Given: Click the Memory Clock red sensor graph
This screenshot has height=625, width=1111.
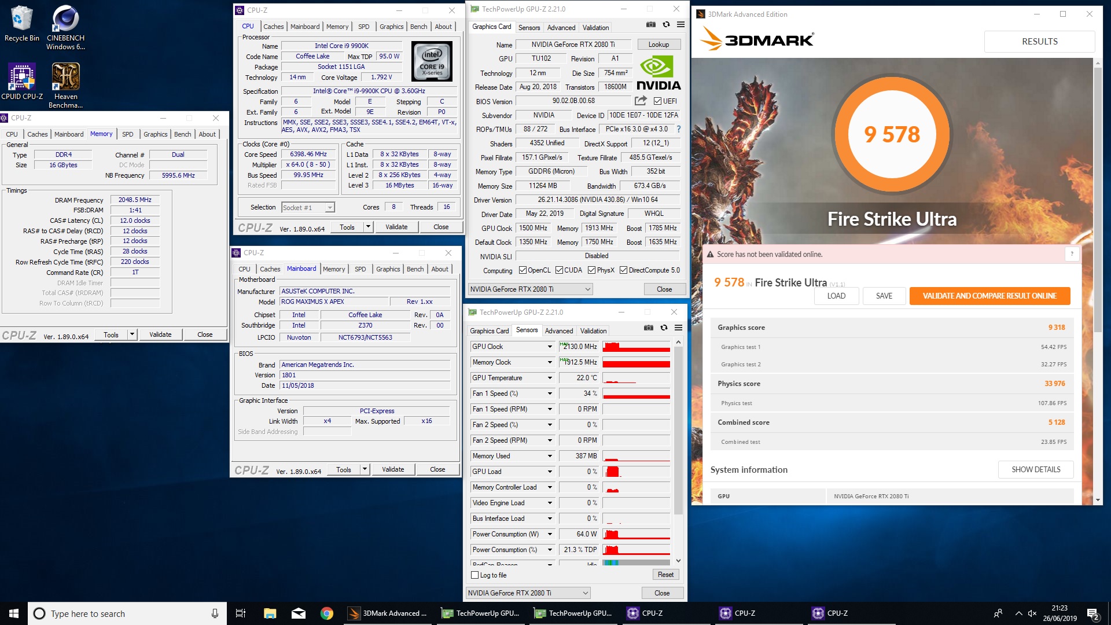Looking at the screenshot, I should point(636,362).
